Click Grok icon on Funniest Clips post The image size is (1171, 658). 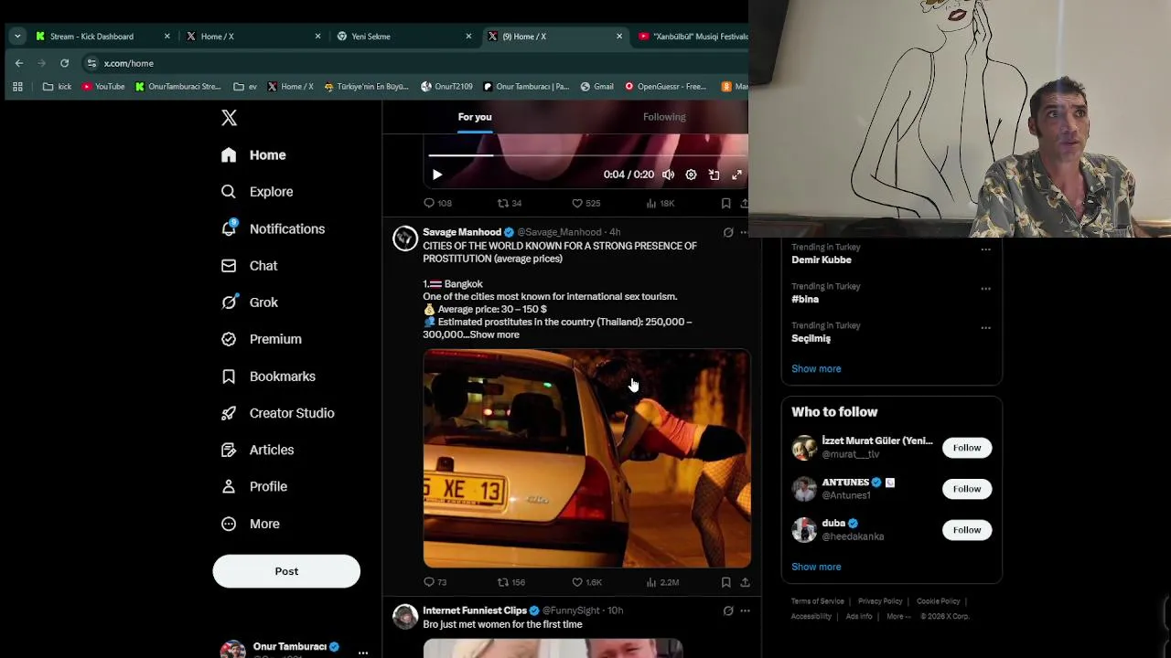pos(728,610)
